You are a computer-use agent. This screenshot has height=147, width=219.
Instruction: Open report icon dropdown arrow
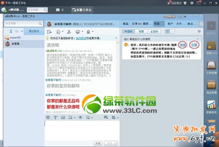(x=93, y=31)
